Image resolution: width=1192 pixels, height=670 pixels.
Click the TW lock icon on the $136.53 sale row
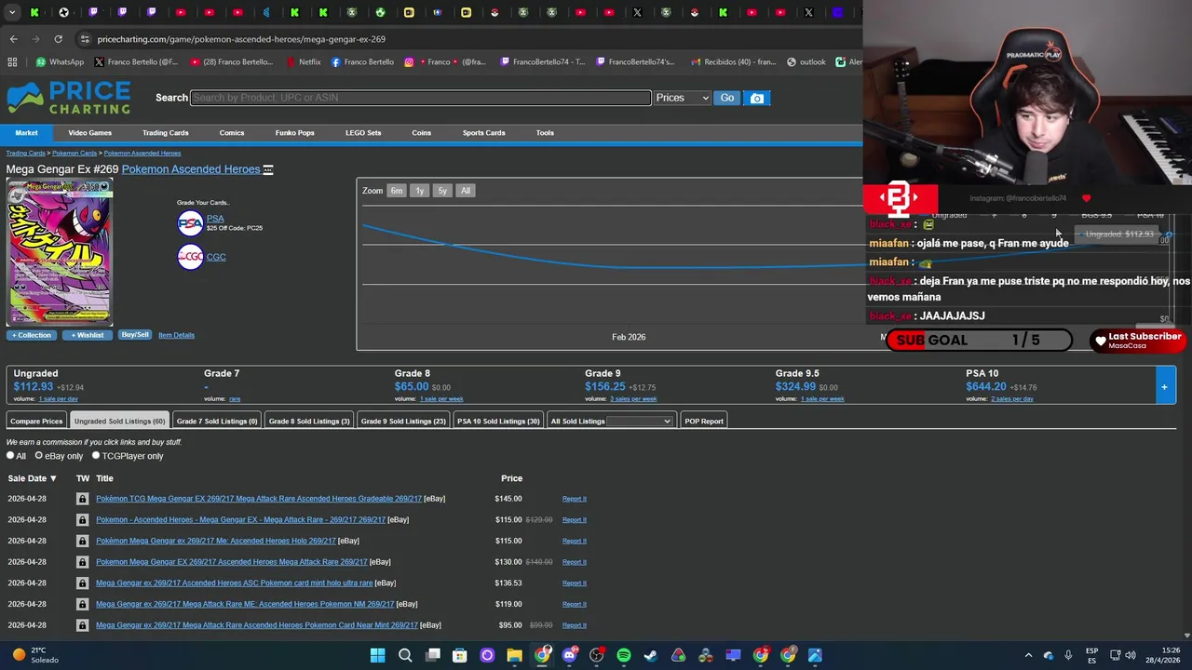tap(82, 583)
